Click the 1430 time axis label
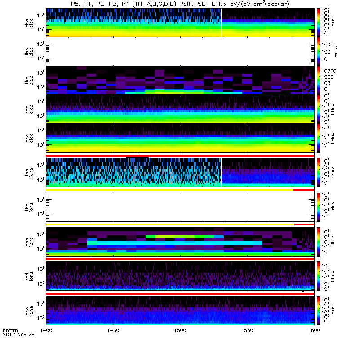 (x=113, y=330)
